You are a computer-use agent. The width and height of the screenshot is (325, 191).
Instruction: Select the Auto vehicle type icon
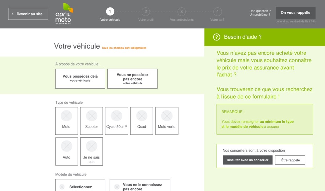pyautogui.click(x=66, y=147)
